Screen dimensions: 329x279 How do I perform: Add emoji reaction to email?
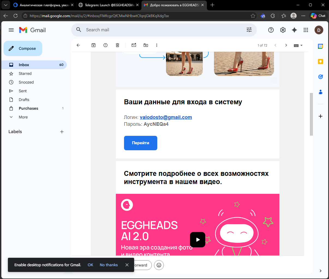(x=159, y=265)
